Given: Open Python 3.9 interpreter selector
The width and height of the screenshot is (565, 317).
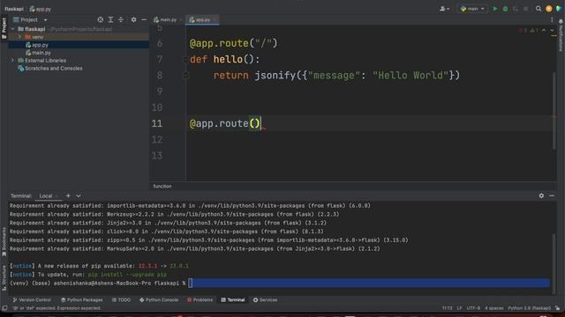Looking at the screenshot, I should click(x=529, y=308).
